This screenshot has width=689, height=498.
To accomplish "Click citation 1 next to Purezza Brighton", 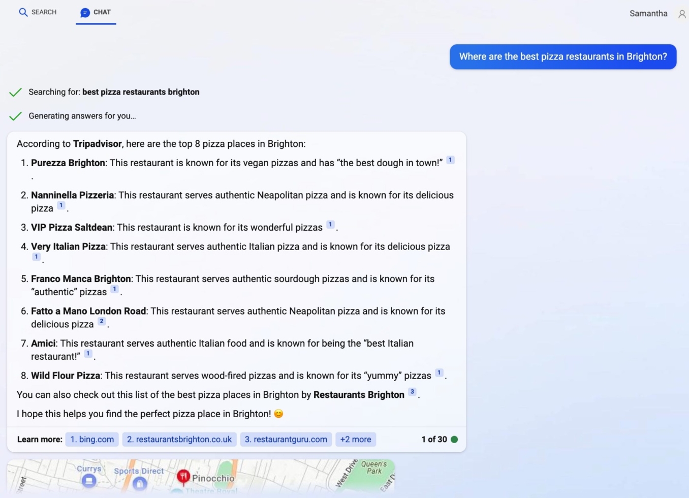I will pos(450,160).
